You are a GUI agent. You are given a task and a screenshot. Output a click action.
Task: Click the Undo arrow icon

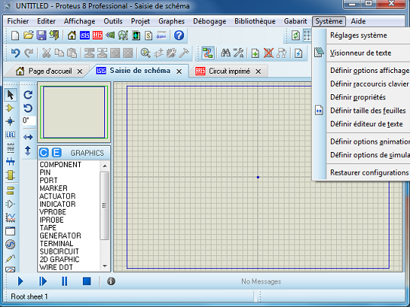click(15, 53)
